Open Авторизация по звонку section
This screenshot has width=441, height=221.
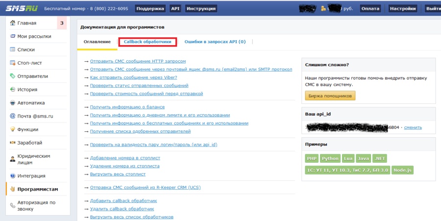pos(36,205)
